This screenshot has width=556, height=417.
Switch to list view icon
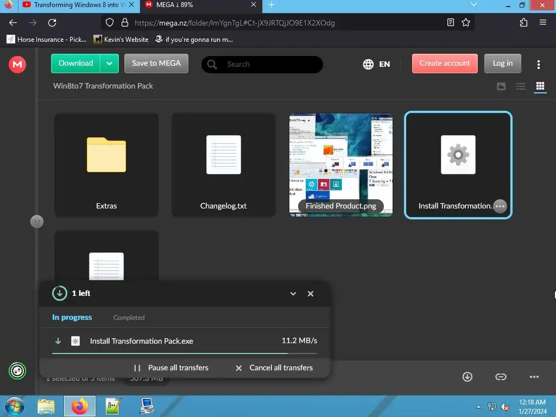coord(521,86)
